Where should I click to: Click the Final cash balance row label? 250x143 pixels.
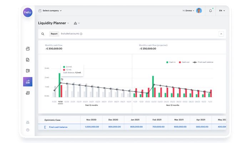coord(58,127)
